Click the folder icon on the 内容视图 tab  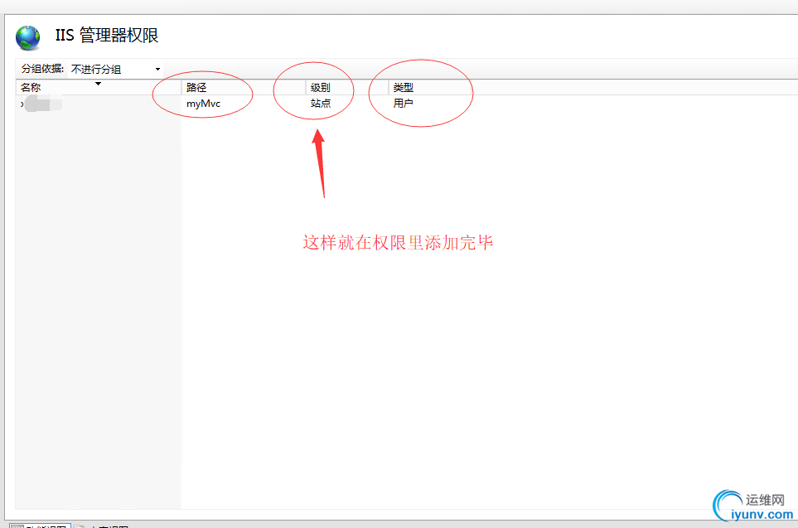coord(79,525)
